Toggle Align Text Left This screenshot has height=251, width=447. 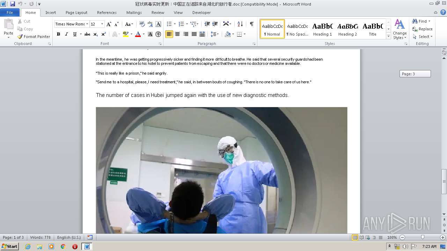click(x=169, y=34)
